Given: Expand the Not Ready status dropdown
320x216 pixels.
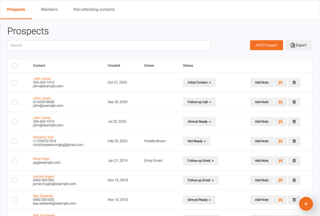Looking at the screenshot, I should click(197, 141).
